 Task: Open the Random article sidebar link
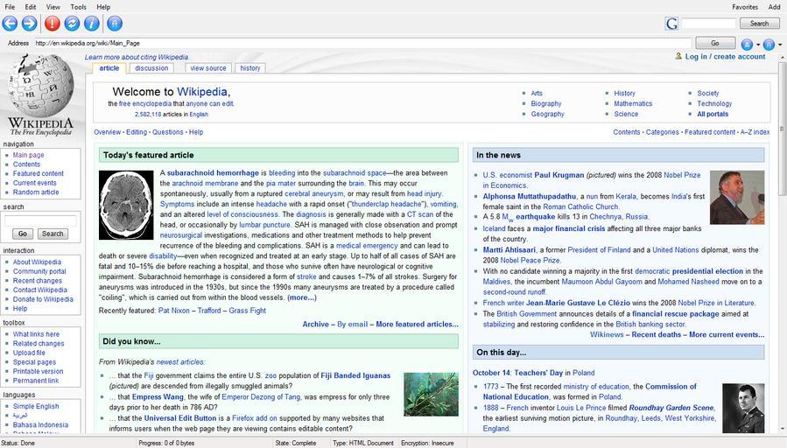[36, 192]
